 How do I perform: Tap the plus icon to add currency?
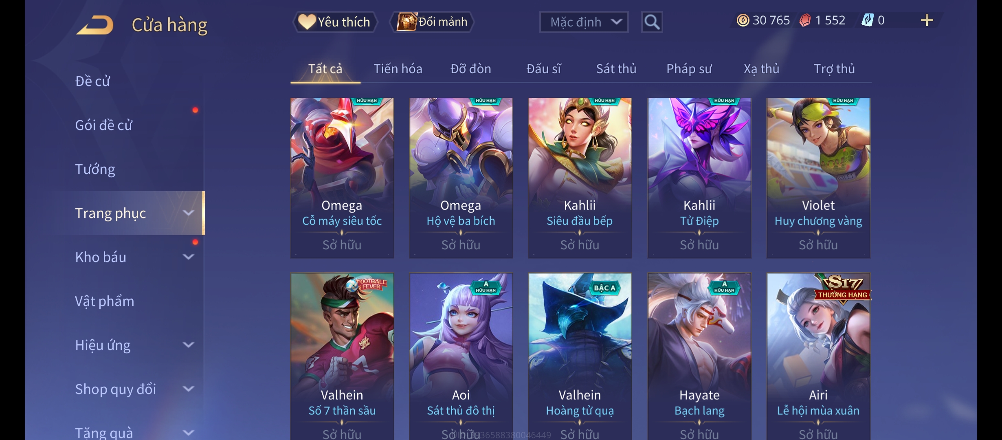(927, 20)
